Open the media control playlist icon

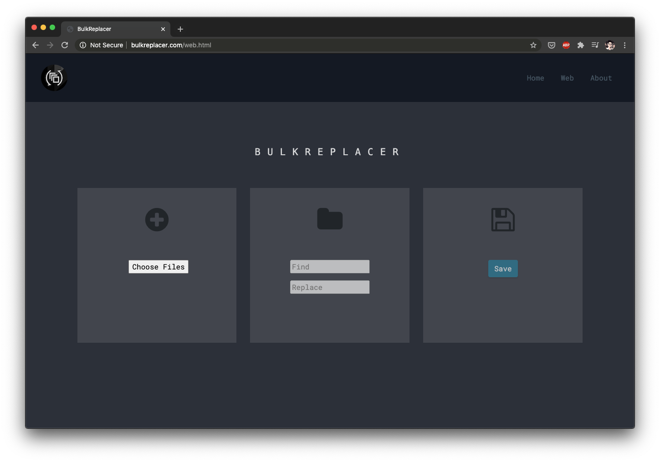tap(595, 45)
